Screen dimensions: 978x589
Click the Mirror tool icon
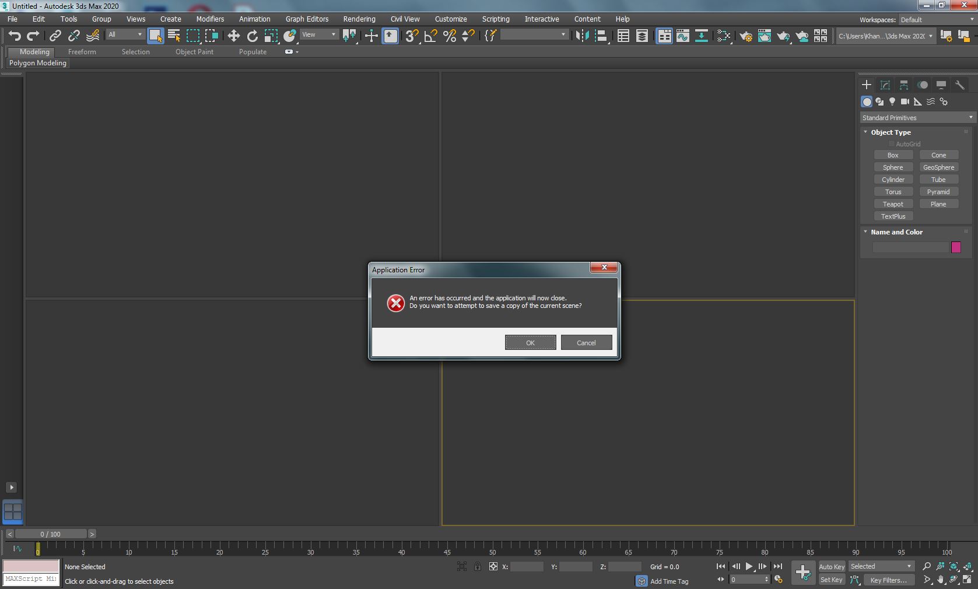point(582,36)
